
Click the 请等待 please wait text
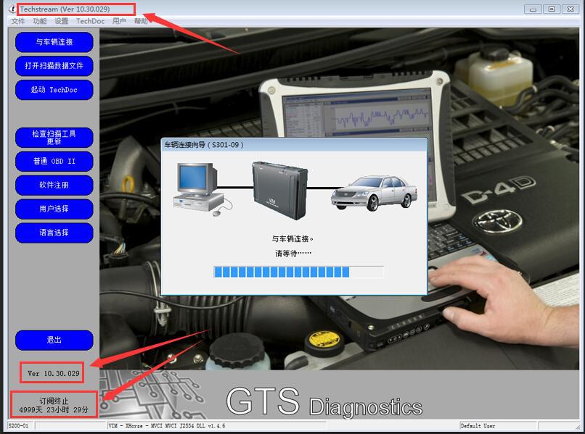coord(293,254)
